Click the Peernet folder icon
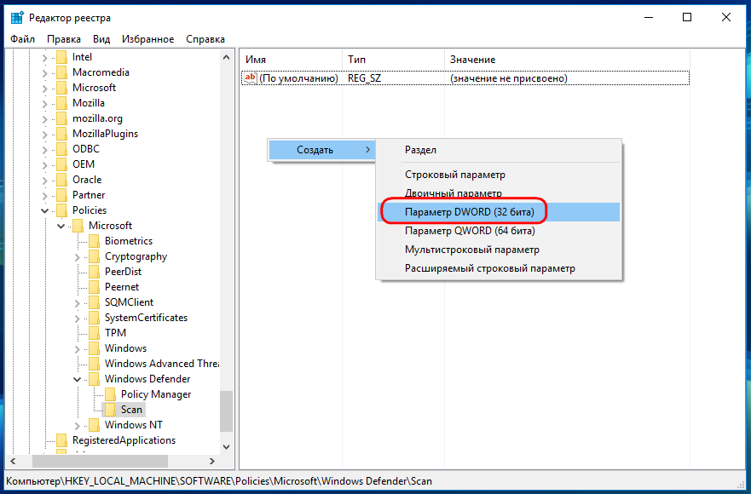 tap(95, 287)
